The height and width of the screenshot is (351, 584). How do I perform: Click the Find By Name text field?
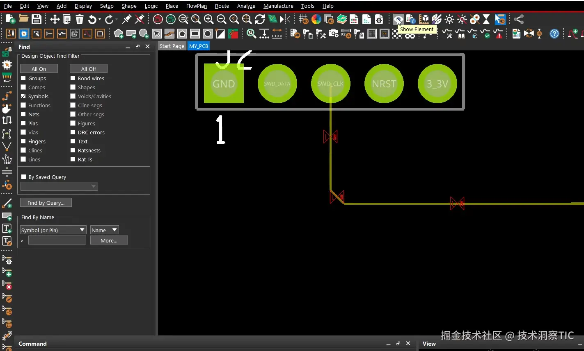pyautogui.click(x=57, y=240)
